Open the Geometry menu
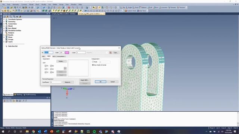 click(x=16, y=4)
